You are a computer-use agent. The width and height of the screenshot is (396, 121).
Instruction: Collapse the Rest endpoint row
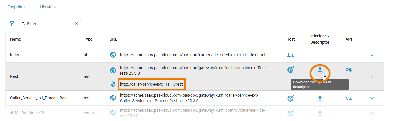click(372, 76)
